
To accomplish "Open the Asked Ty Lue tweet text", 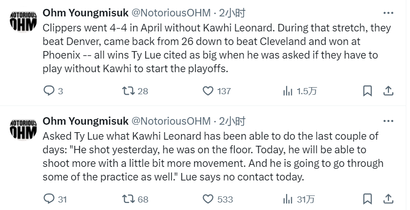I will coord(213,157).
